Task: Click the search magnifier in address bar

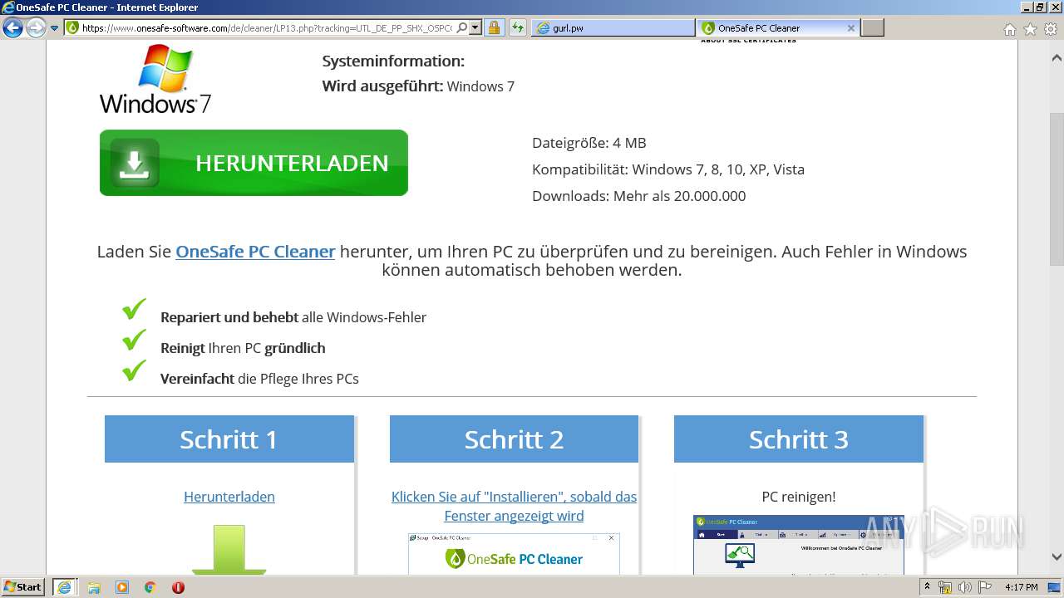Action: [x=462, y=27]
